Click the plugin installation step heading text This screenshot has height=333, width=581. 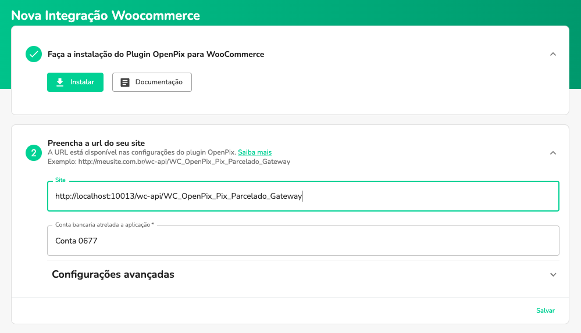(156, 54)
